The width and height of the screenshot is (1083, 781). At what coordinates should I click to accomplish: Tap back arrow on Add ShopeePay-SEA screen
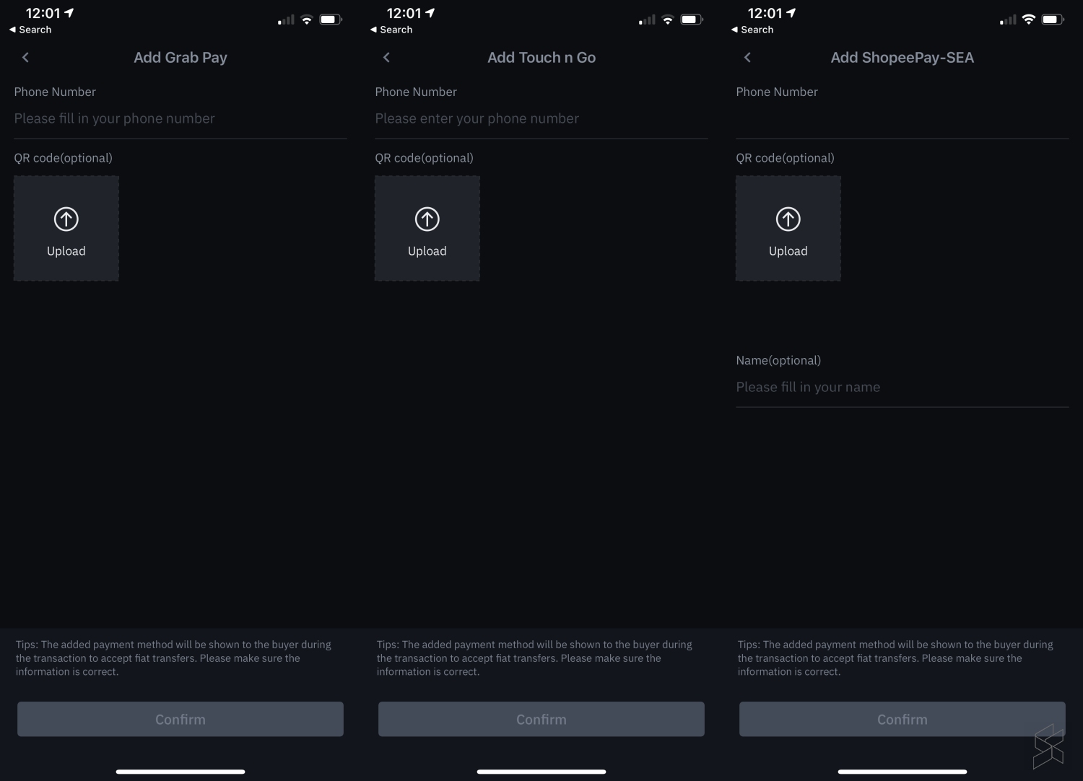pyautogui.click(x=747, y=58)
